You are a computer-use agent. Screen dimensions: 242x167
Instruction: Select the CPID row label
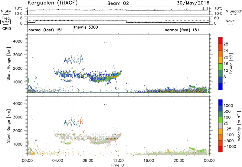[7, 29]
